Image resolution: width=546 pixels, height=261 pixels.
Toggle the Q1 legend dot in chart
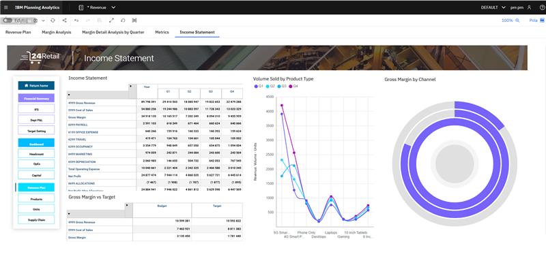pyautogui.click(x=257, y=86)
